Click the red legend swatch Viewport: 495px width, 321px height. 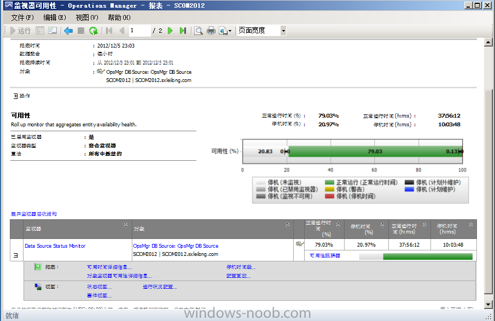click(330, 196)
